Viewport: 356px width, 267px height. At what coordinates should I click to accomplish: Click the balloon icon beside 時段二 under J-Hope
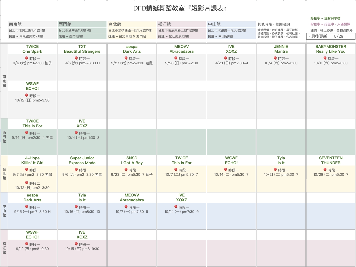(x=27, y=183)
